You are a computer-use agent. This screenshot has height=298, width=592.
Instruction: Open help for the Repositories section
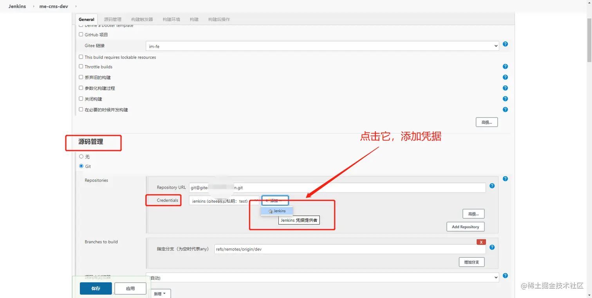(505, 179)
